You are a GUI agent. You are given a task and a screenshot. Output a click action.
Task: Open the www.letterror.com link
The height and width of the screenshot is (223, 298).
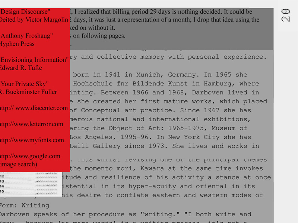(32, 124)
